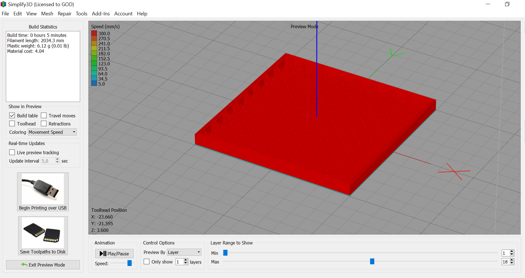The height and width of the screenshot is (278, 525).
Task: Enable Build table checkbox
Action: (x=12, y=115)
